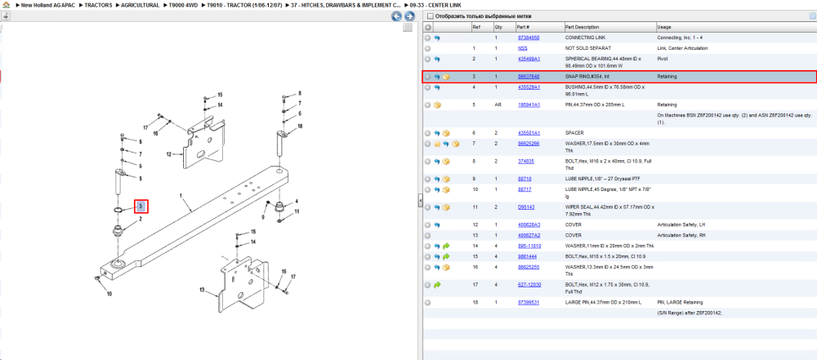Open the '09-33 - CENTER LINK' breadcrumb

tap(435, 5)
